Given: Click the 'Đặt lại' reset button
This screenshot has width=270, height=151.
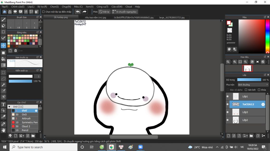Looking at the screenshot, I should [104, 12].
